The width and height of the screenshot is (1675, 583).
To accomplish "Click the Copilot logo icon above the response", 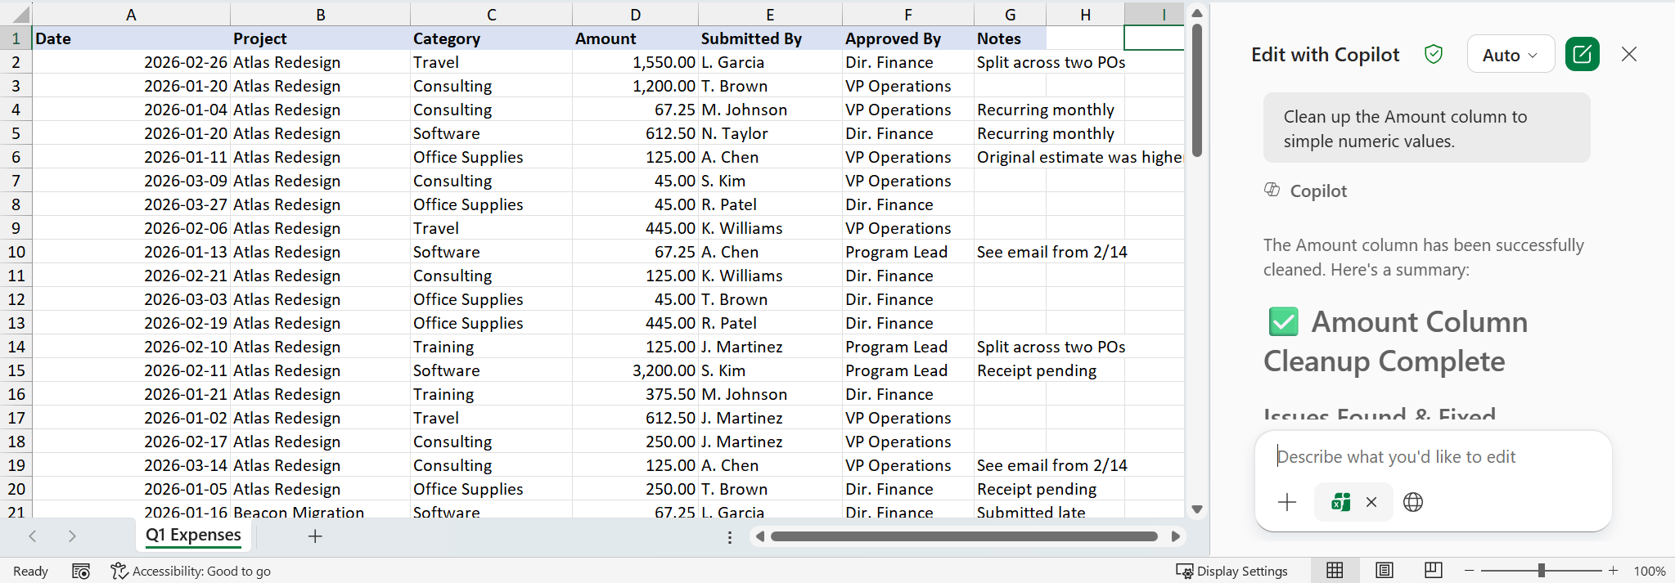I will tap(1272, 190).
